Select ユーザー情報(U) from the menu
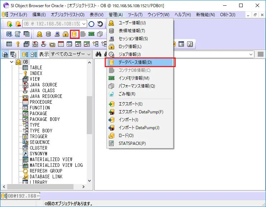Screen dimensions: 266x207 pyautogui.click(x=140, y=23)
